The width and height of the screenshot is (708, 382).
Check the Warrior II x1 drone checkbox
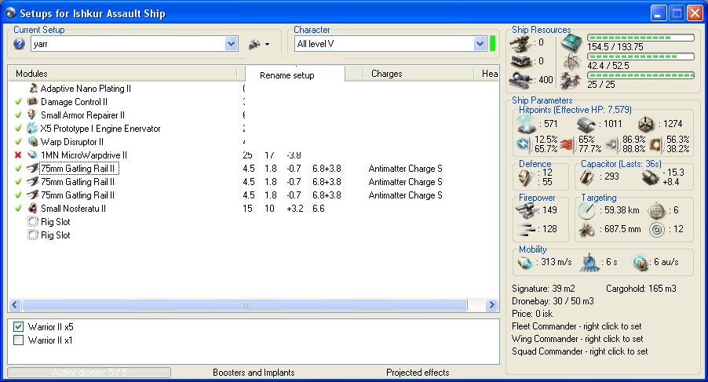(19, 340)
